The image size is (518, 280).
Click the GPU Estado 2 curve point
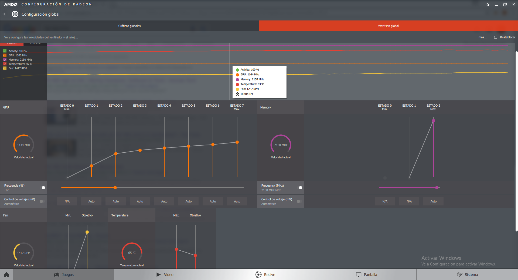click(x=116, y=154)
